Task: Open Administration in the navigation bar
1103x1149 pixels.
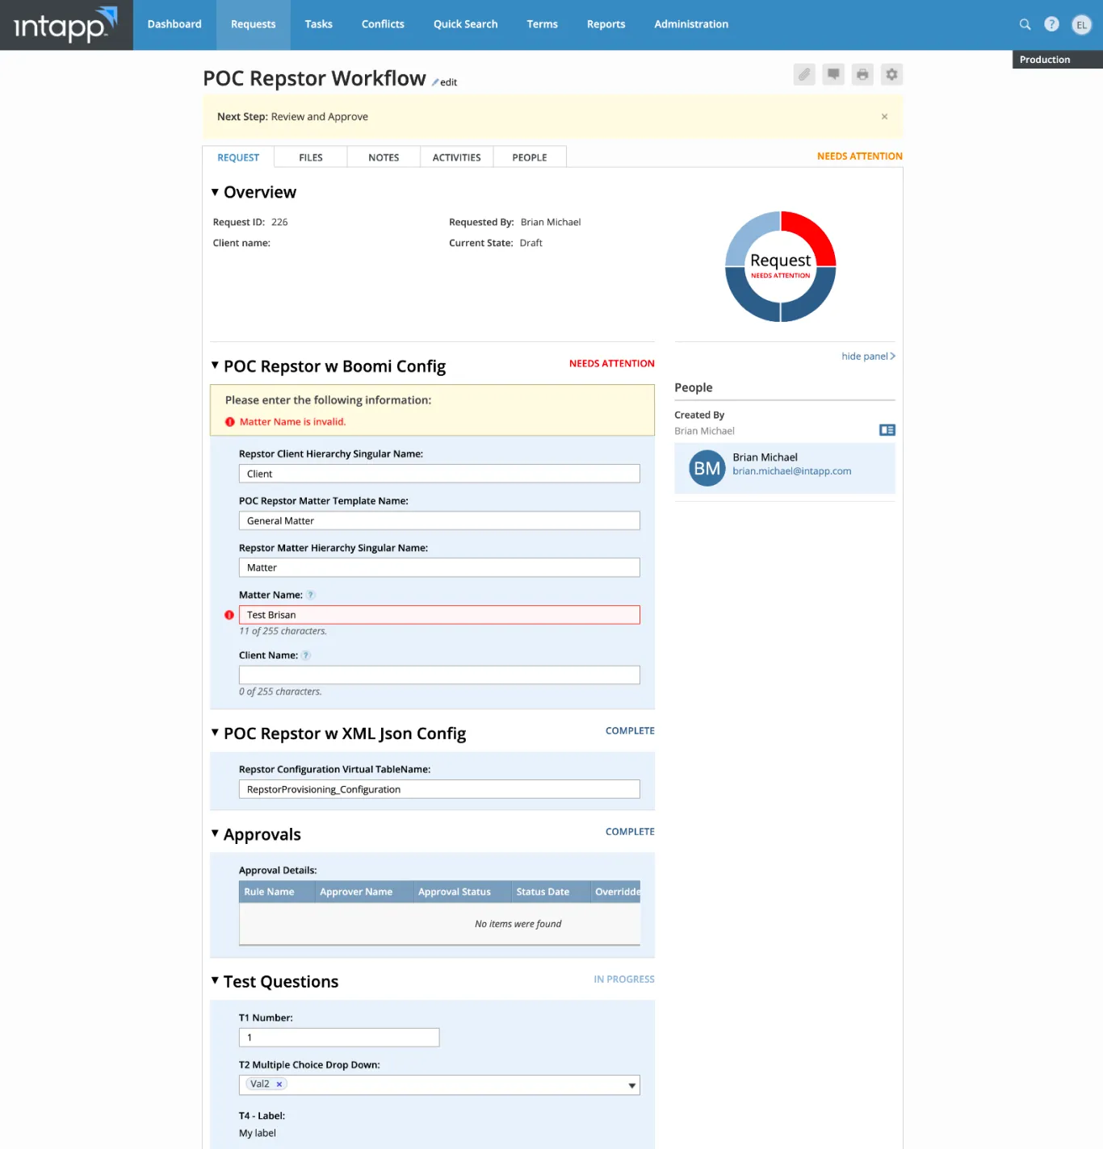Action: tap(691, 25)
